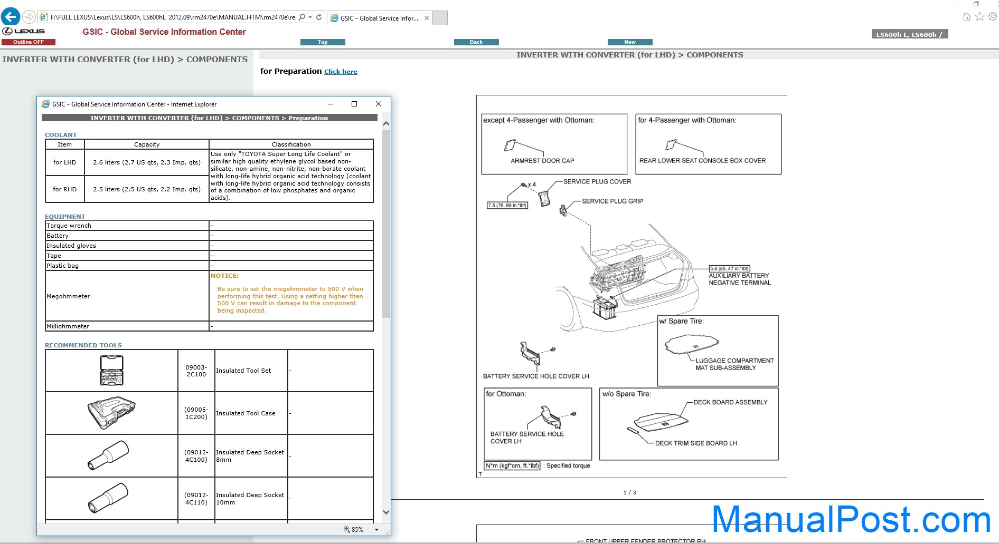Viewport: 999px width, 544px height.
Task: Click popup scrollbar down arrow
Action: click(x=386, y=512)
